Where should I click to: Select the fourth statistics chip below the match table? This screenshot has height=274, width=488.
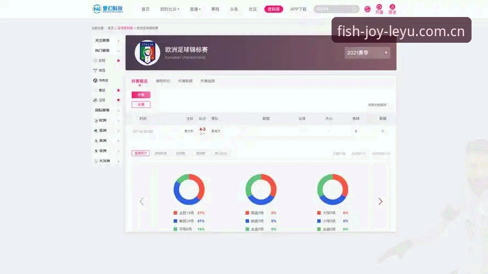[200, 153]
